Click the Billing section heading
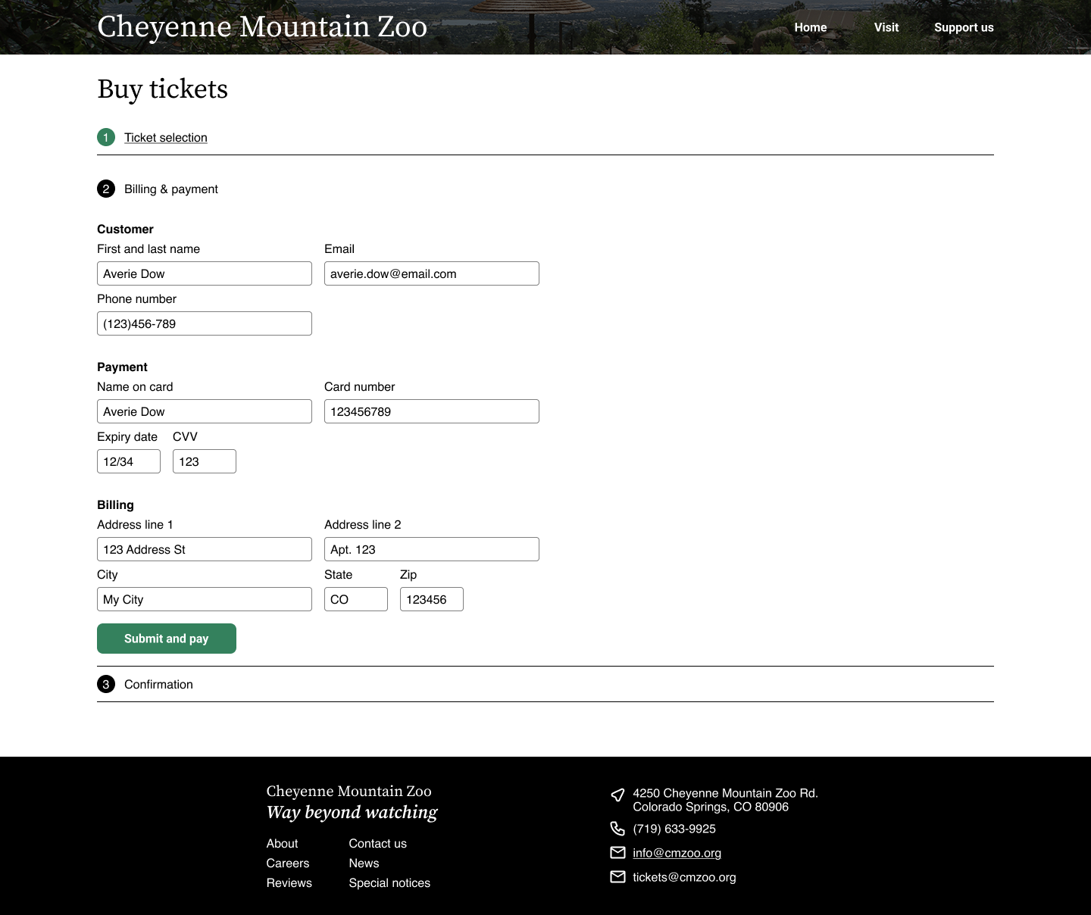Viewport: 1091px width, 915px height. click(115, 504)
